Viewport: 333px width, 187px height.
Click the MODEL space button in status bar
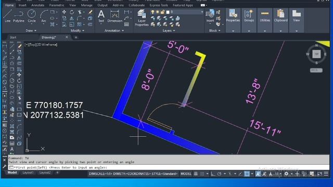[186, 174]
